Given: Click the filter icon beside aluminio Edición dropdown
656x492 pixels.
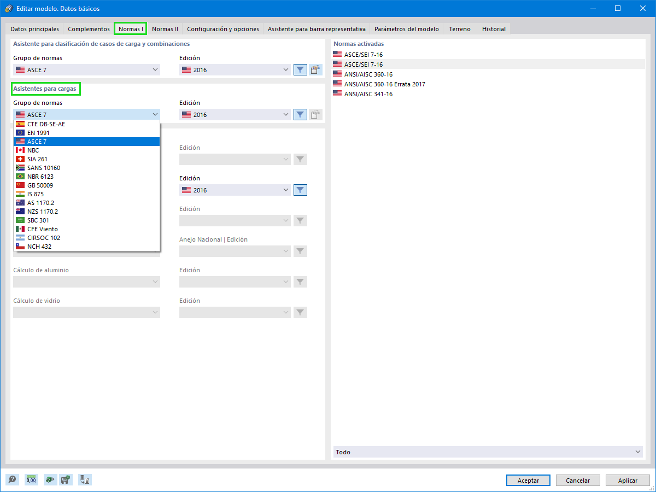Looking at the screenshot, I should click(300, 282).
